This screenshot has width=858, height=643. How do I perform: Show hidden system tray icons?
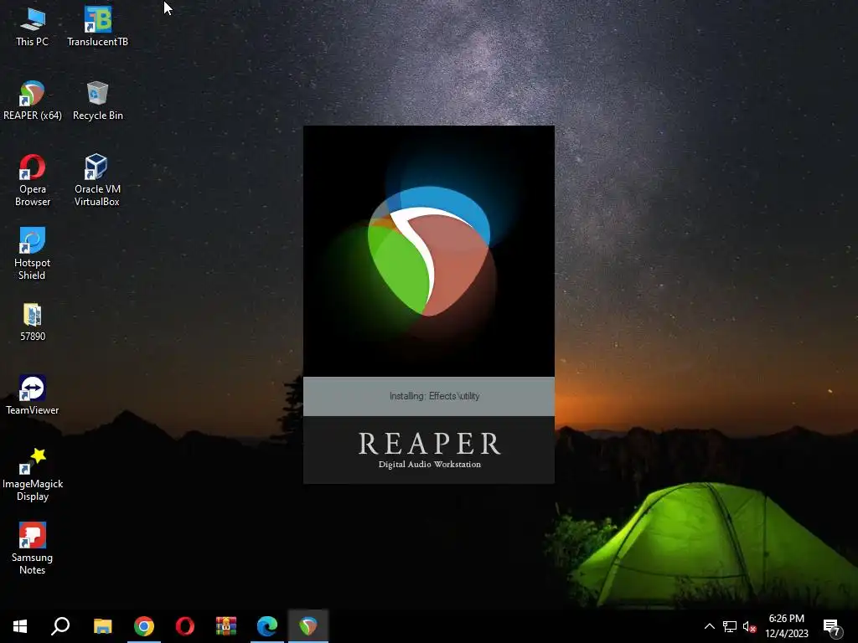point(709,626)
